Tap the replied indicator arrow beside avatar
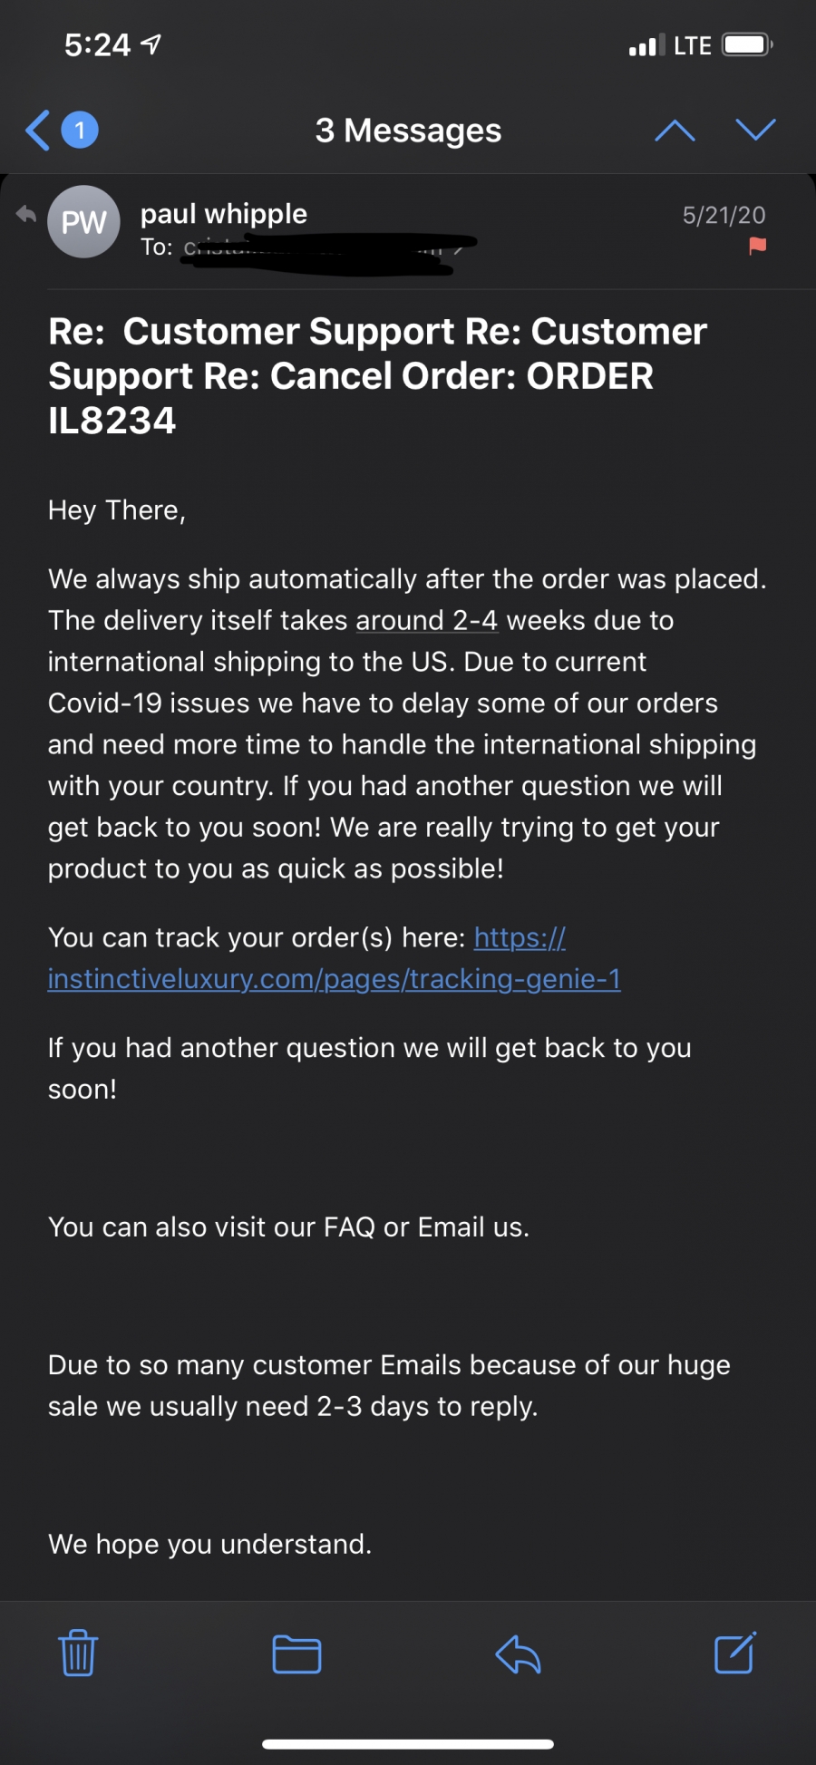The image size is (816, 1765). click(26, 214)
